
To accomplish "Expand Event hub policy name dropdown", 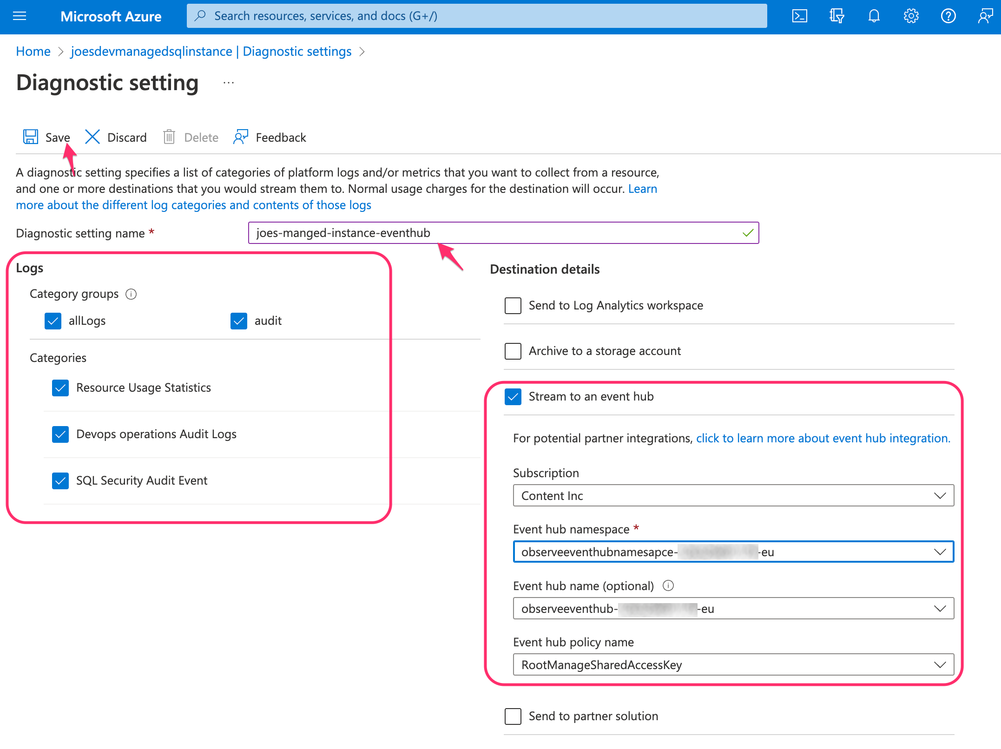I will pos(733,665).
